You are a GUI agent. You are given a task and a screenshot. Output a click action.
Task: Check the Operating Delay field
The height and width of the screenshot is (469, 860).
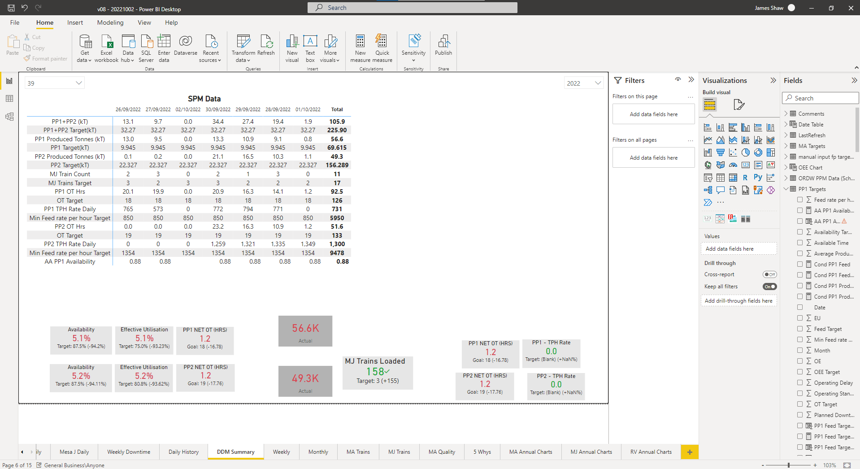800,382
